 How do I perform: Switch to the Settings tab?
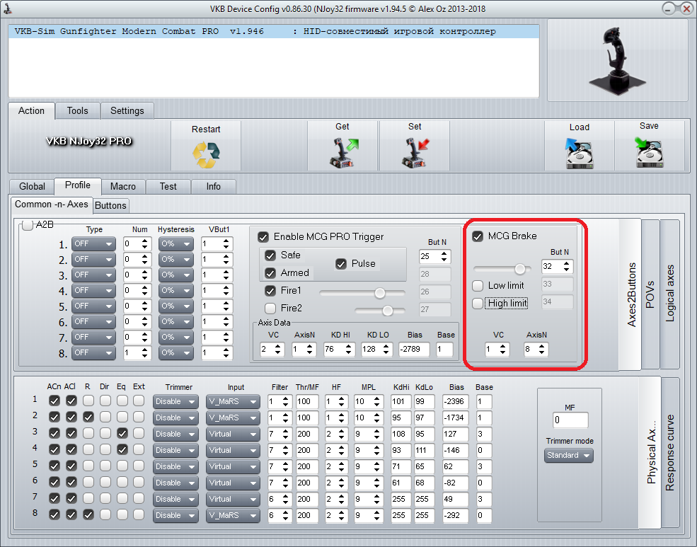[127, 111]
